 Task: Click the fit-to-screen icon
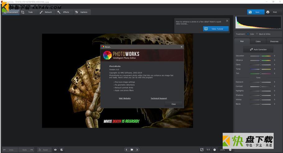202,150
